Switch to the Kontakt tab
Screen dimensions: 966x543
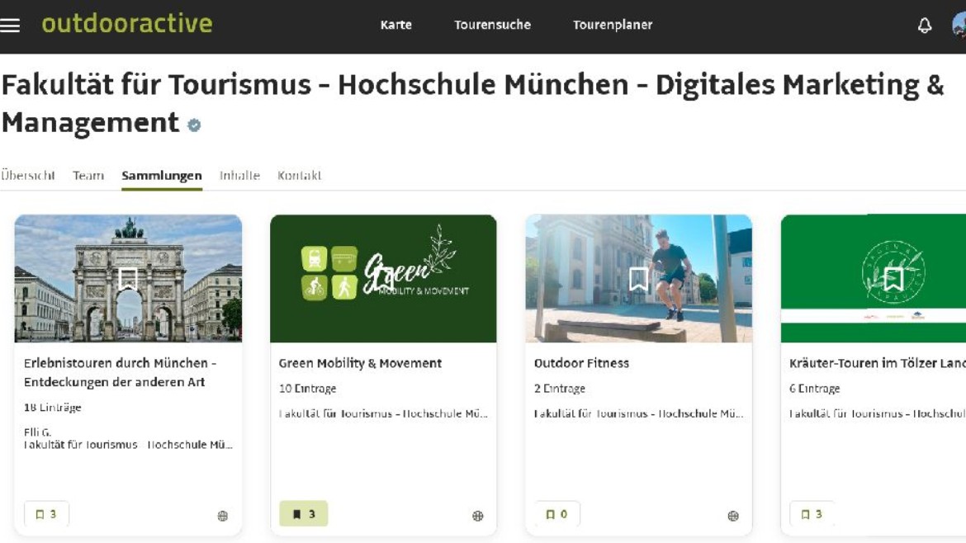tap(300, 176)
